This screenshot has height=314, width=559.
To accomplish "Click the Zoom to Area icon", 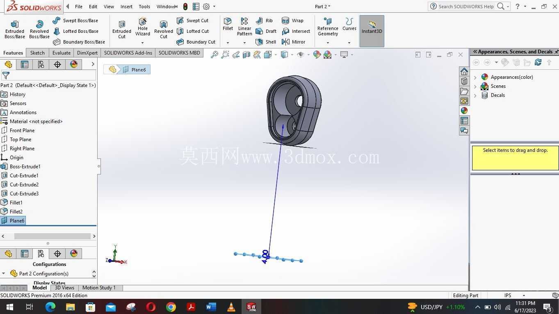I will pyautogui.click(x=225, y=55).
